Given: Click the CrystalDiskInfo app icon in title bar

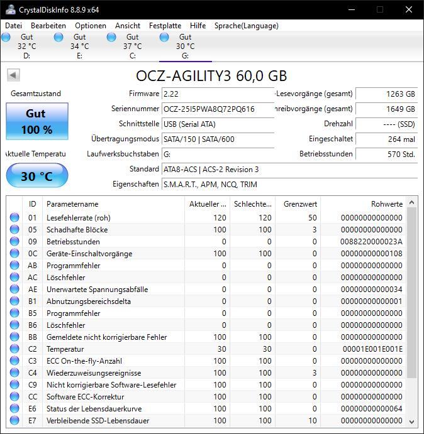Looking at the screenshot, I should point(10,9).
